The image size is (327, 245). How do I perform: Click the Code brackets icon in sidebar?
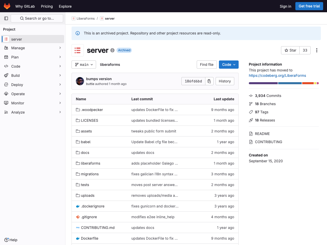point(6,66)
